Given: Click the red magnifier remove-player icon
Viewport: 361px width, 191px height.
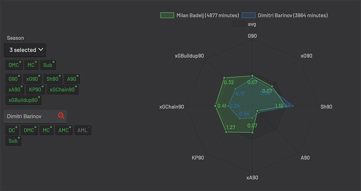Looking at the screenshot, I should pyautogui.click(x=61, y=116).
